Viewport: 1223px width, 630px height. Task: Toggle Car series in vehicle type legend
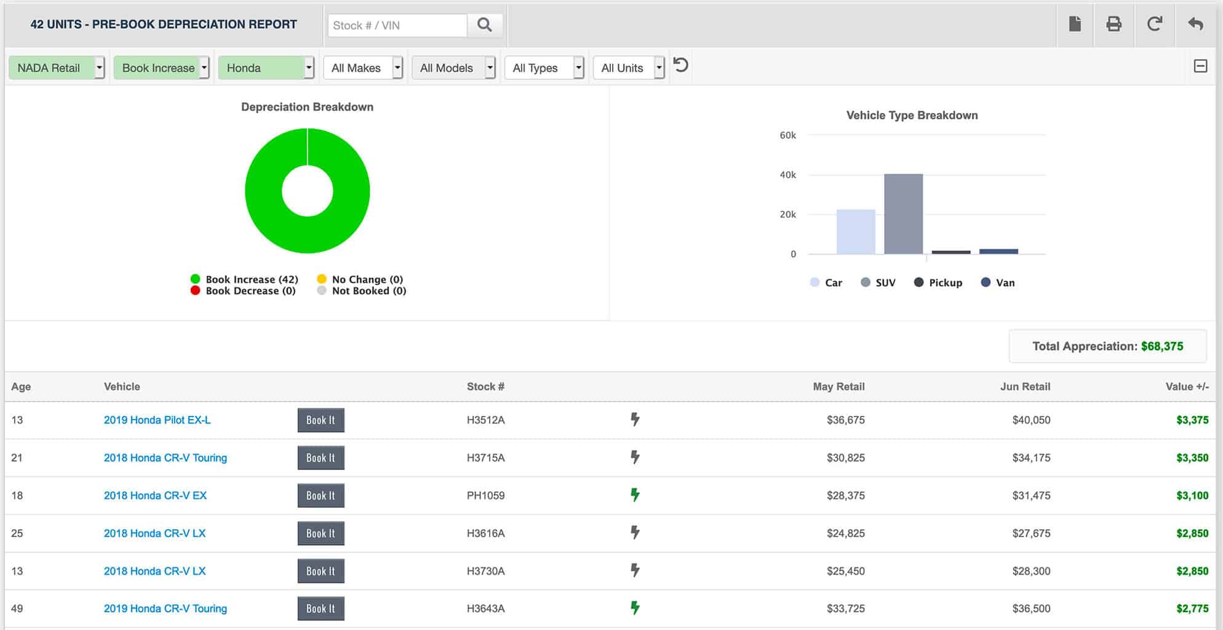826,282
